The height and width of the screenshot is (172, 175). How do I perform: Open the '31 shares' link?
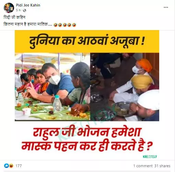click(x=162, y=166)
